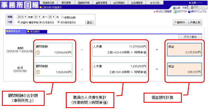
Task: Click warning icon beside 1,500,000円
Action: pos(38,72)
